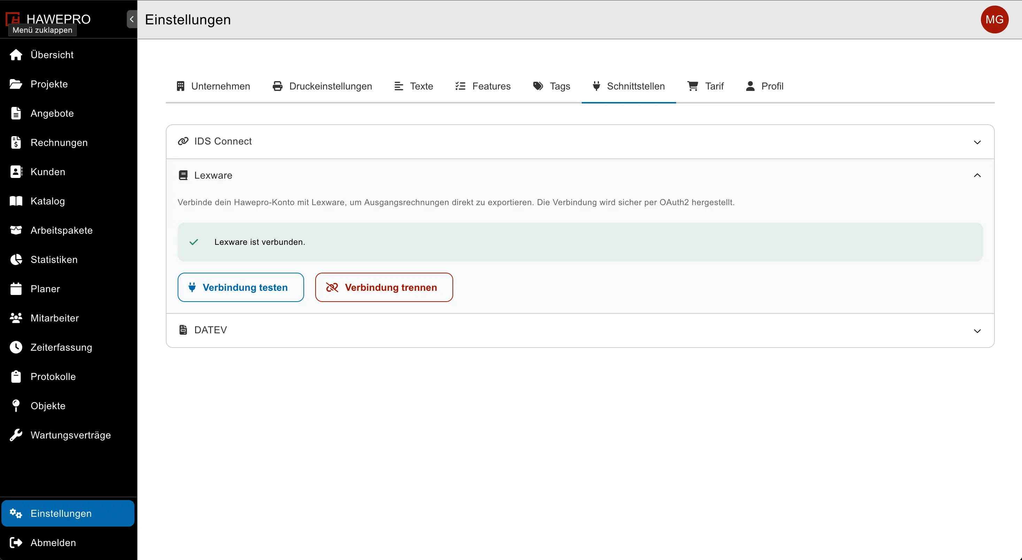
Task: Collapse the sidebar menu with the chevron
Action: pos(132,19)
